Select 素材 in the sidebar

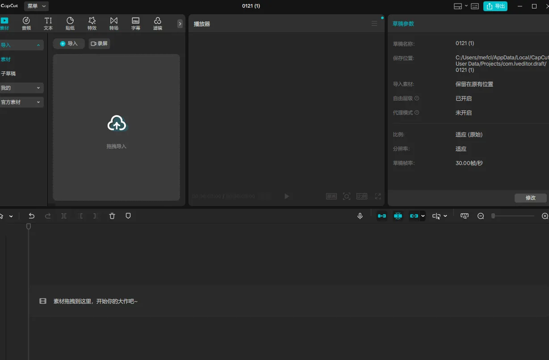(6, 59)
